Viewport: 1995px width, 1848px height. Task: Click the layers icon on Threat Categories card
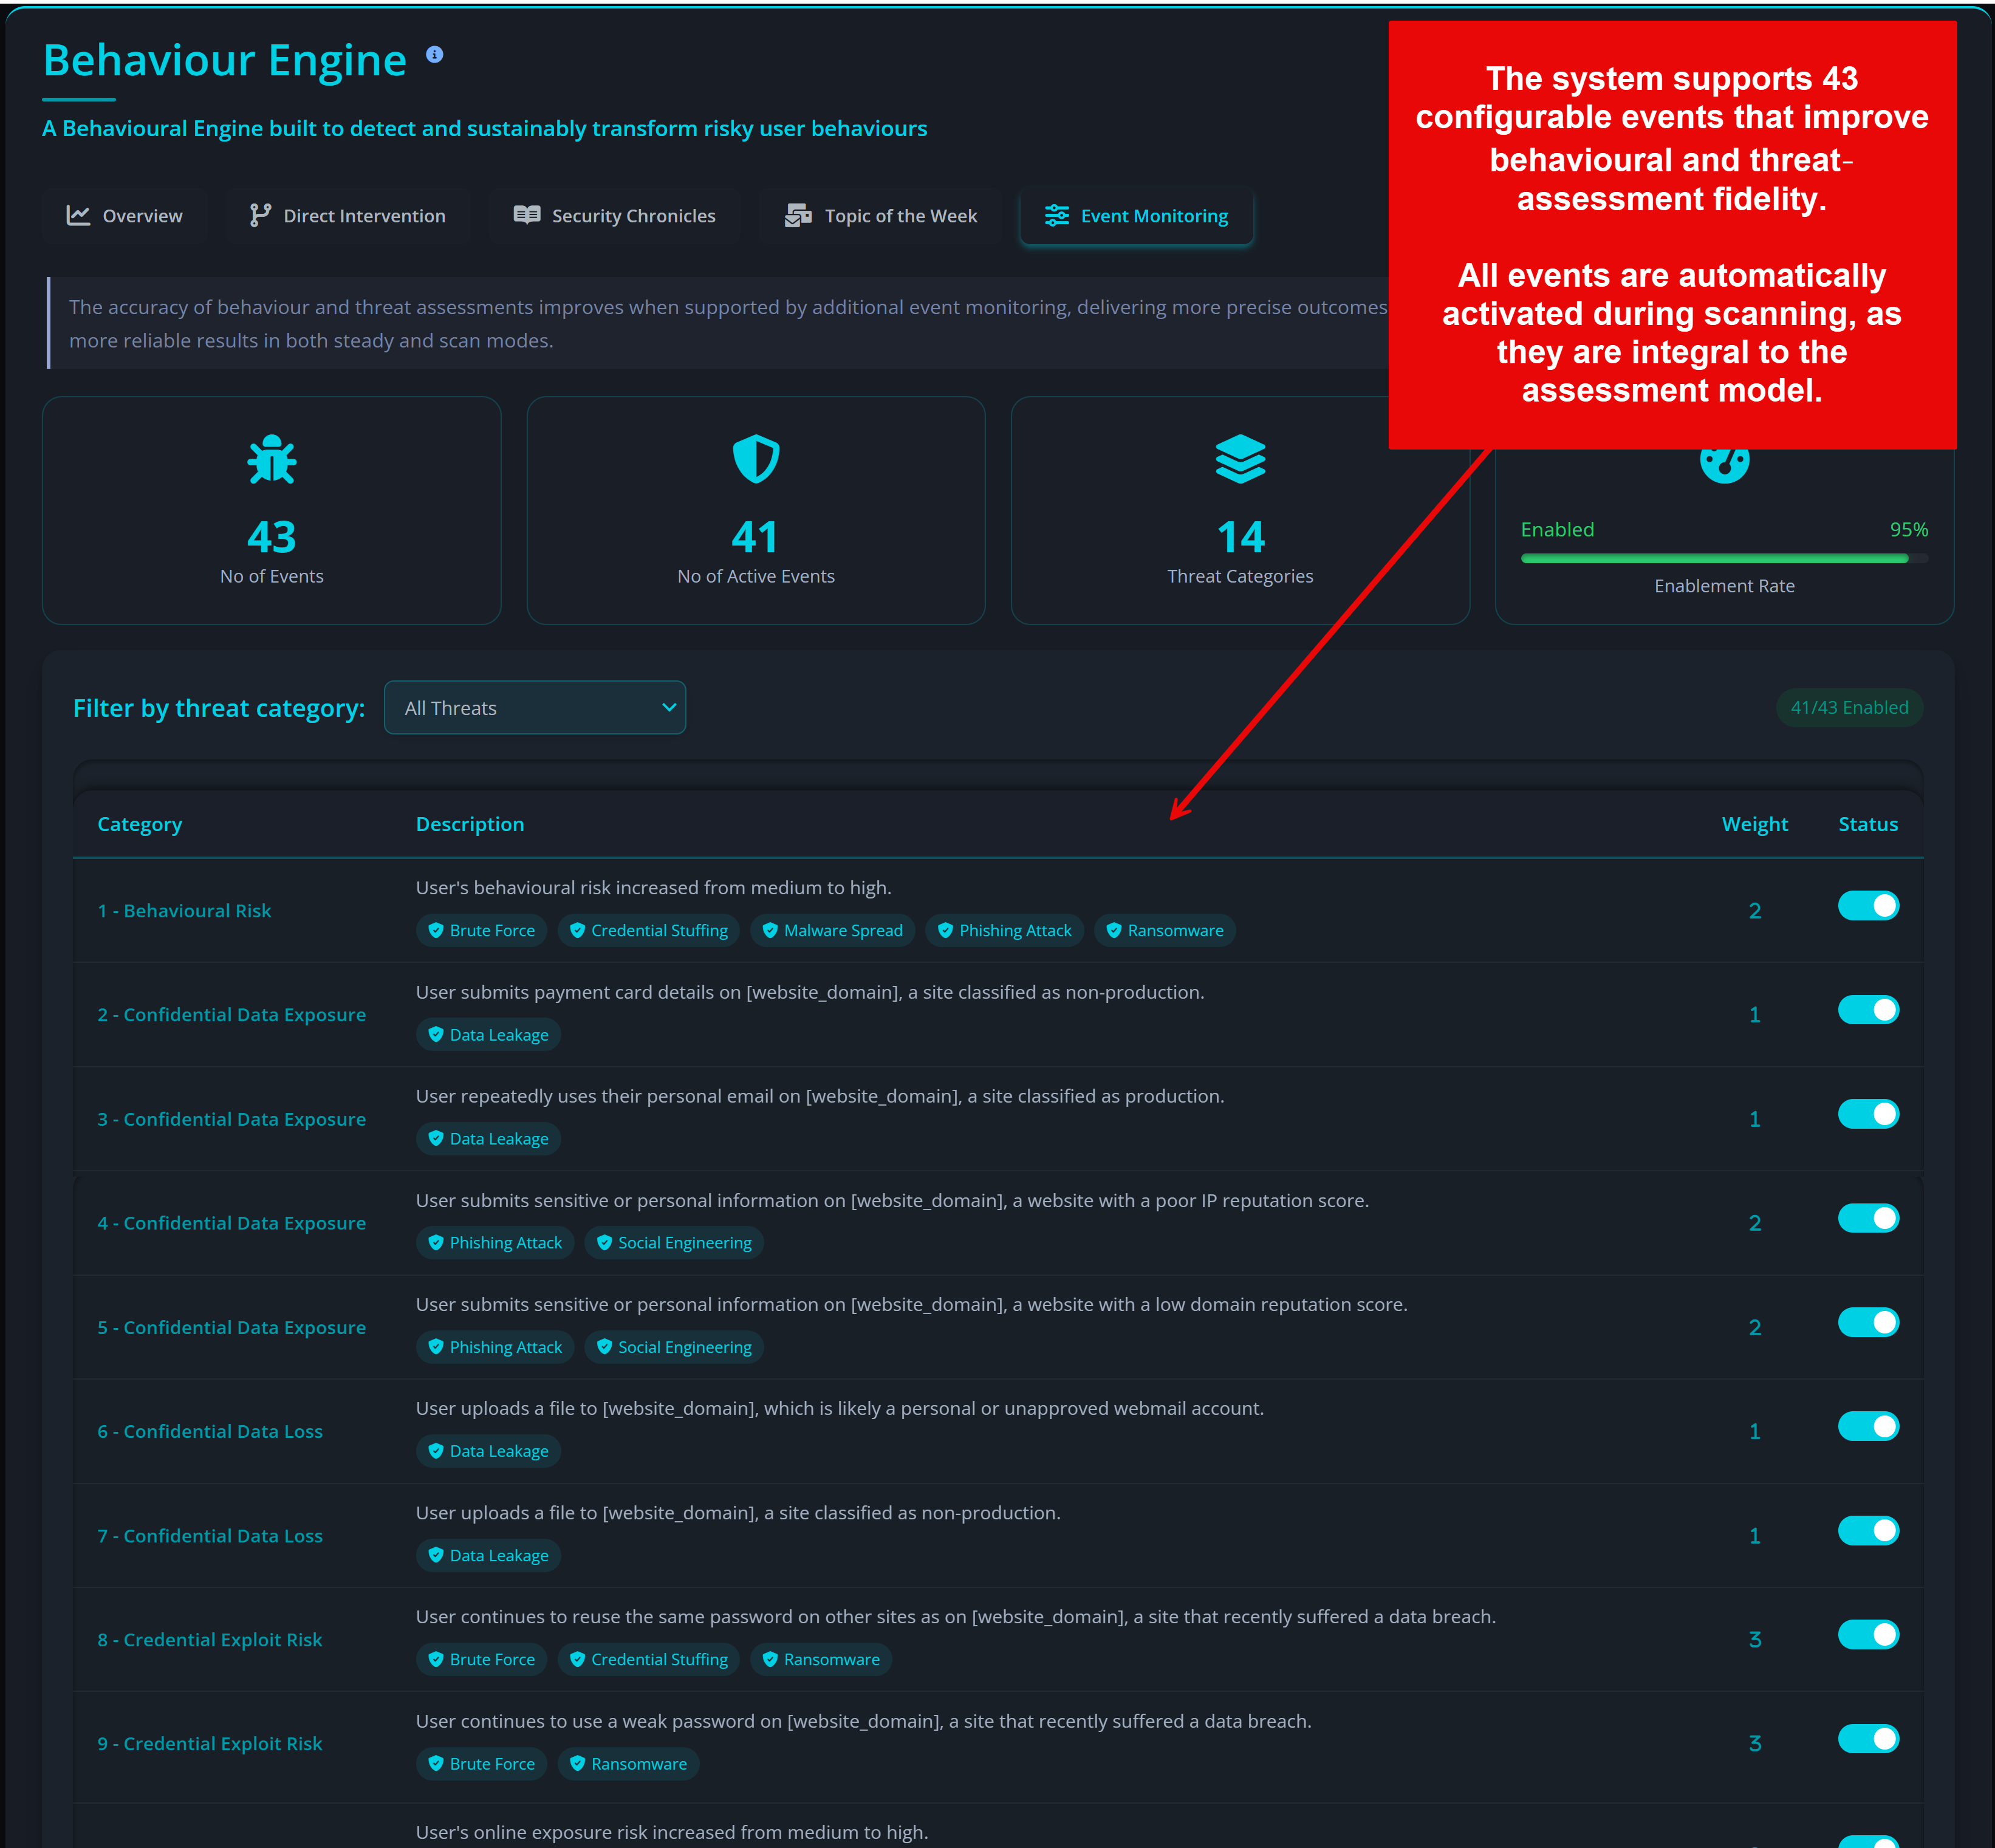click(x=1240, y=459)
